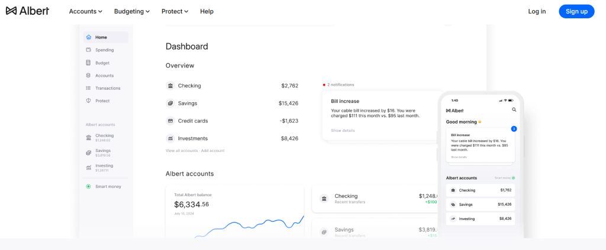This screenshot has height=250, width=606.
Task: Click the blue 3 notification badge on phone
Action: [x=514, y=129]
